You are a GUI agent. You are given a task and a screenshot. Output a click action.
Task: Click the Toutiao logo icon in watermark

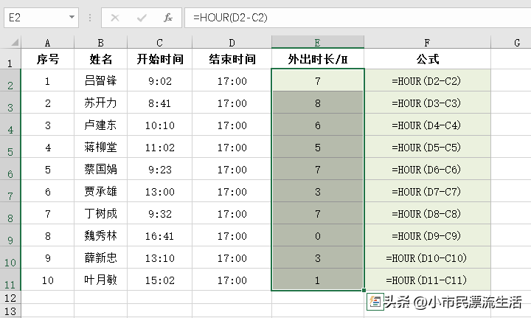(x=375, y=302)
